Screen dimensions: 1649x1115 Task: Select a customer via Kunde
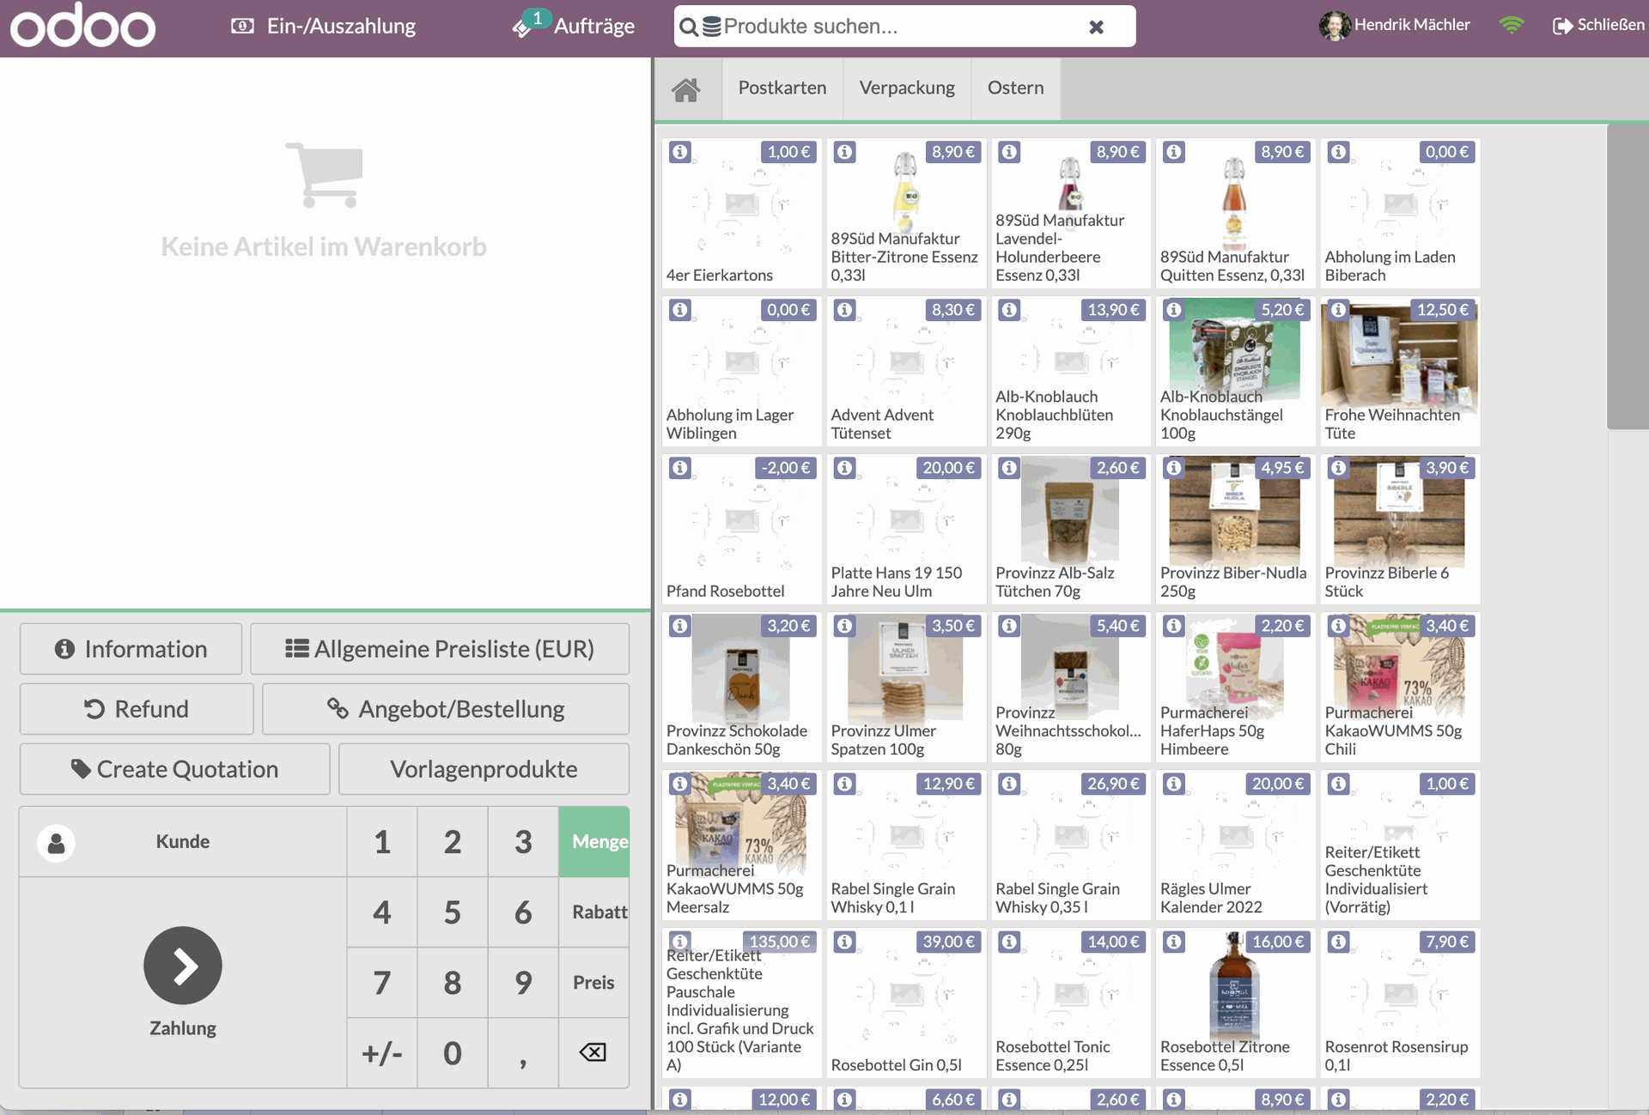coord(183,841)
